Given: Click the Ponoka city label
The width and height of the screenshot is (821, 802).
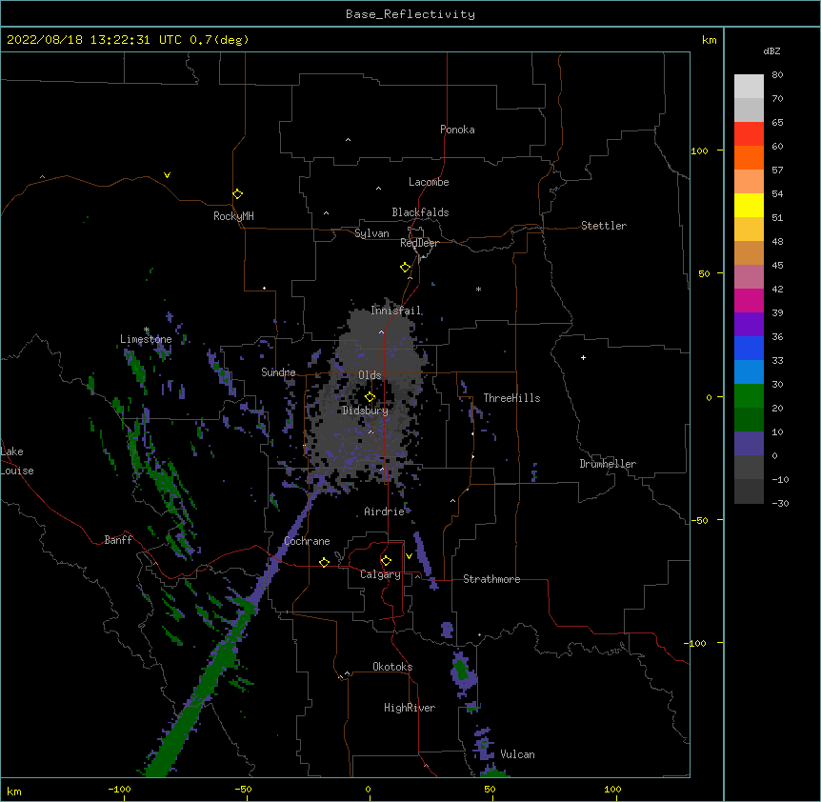Looking at the screenshot, I should (x=457, y=130).
